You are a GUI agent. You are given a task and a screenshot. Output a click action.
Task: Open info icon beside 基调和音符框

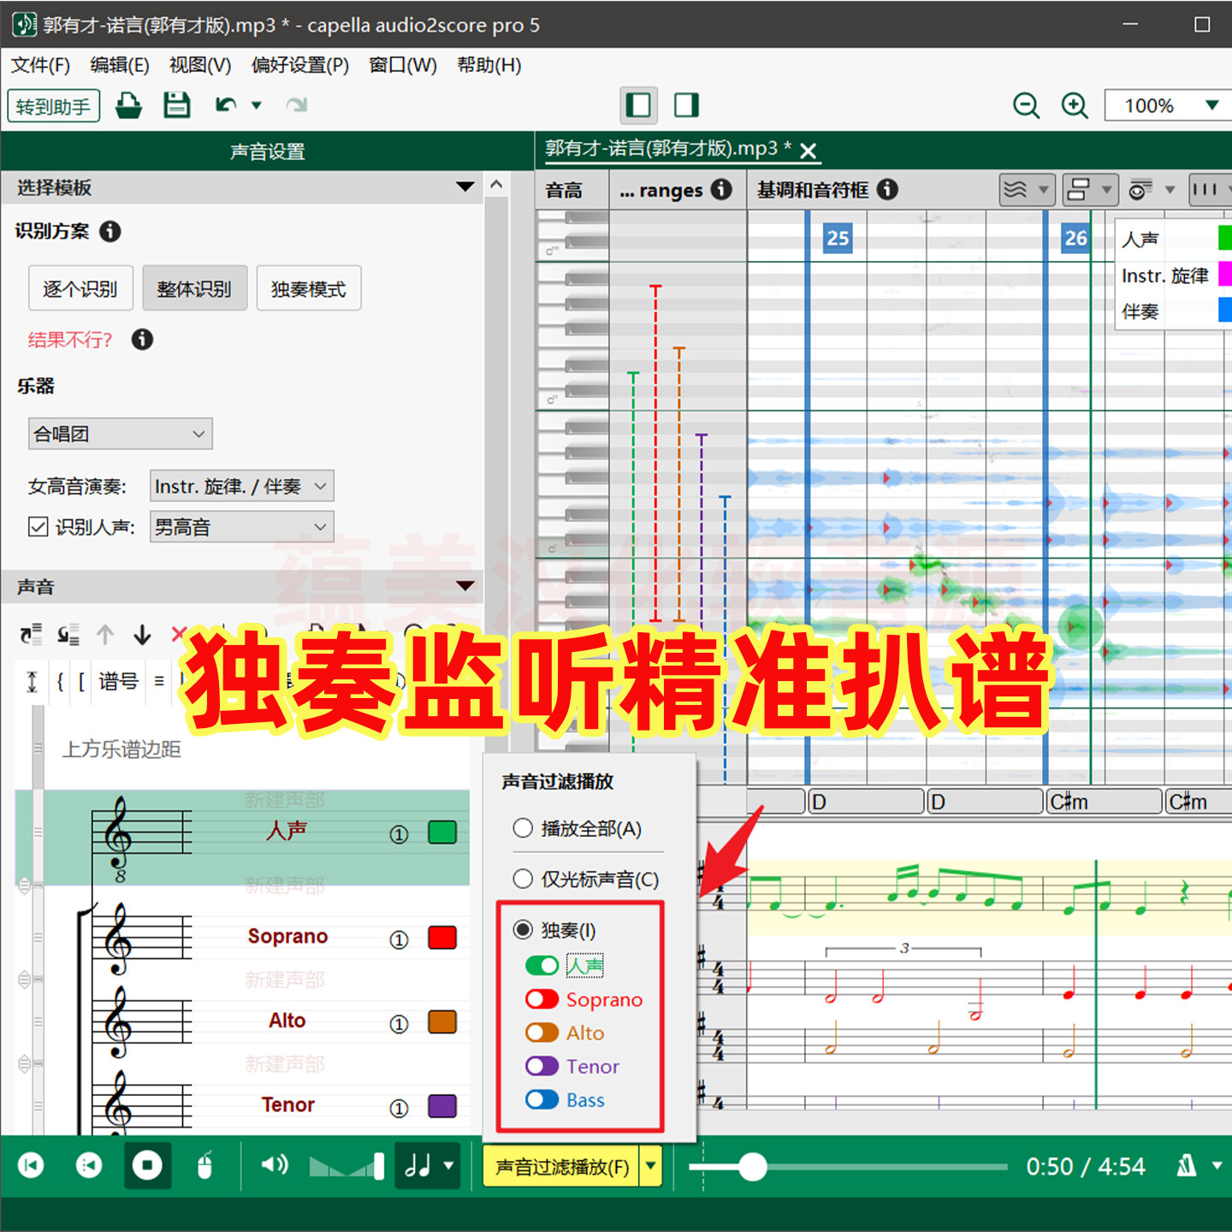coord(887,189)
